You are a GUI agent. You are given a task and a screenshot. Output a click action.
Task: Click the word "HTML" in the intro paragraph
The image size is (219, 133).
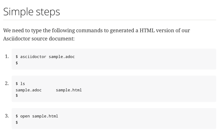point(147,30)
